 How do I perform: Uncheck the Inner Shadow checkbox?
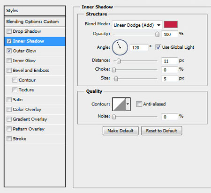tap(9, 41)
